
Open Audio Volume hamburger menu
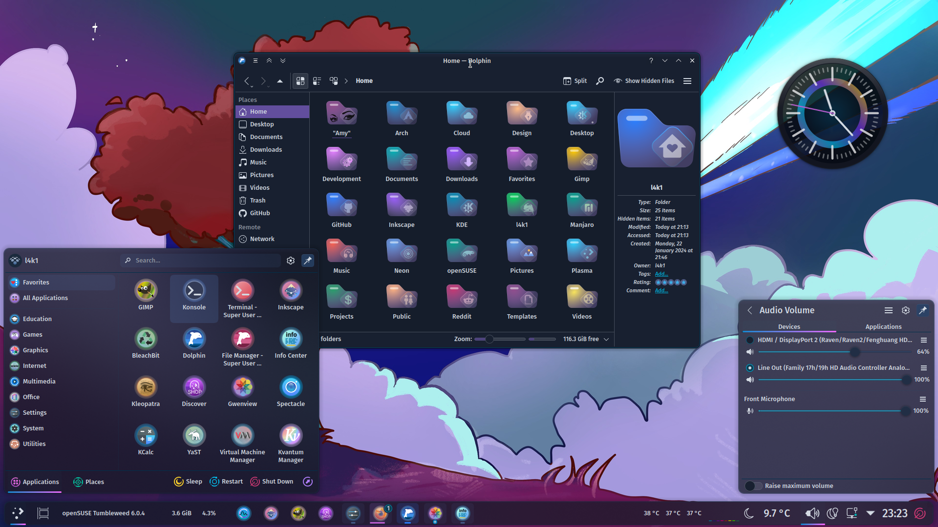click(x=889, y=310)
